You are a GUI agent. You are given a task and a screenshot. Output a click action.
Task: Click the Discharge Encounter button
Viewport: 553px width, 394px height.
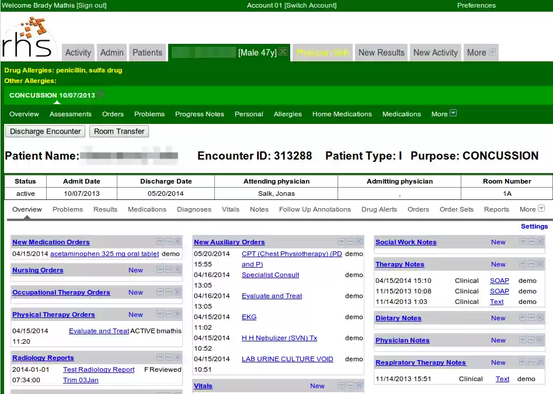pos(44,131)
